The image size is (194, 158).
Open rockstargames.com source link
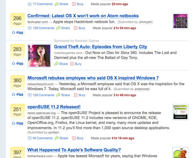coord(68,53)
